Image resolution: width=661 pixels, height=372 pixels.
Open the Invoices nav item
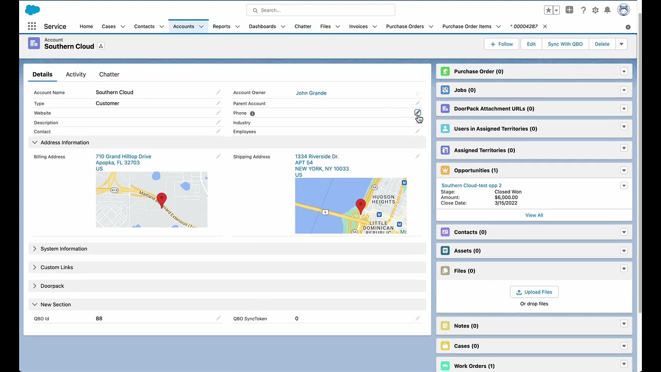[358, 26]
